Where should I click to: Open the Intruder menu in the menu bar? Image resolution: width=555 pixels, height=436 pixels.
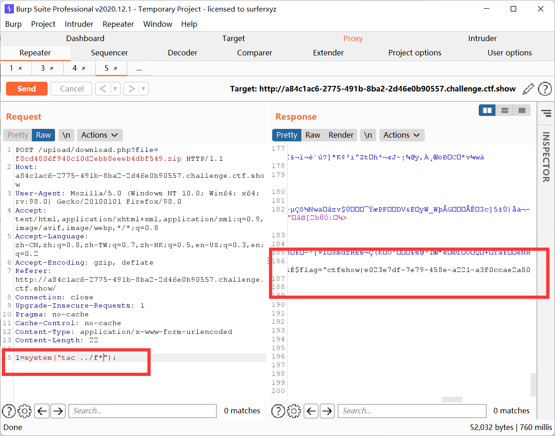tap(79, 24)
